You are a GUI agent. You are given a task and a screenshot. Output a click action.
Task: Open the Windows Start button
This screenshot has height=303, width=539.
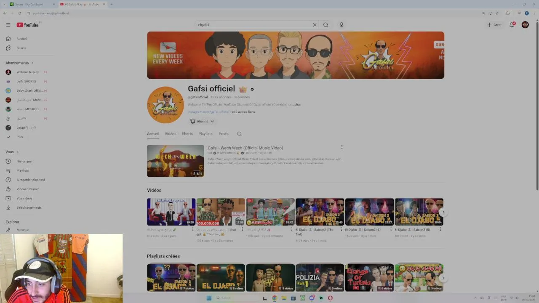pos(209,298)
